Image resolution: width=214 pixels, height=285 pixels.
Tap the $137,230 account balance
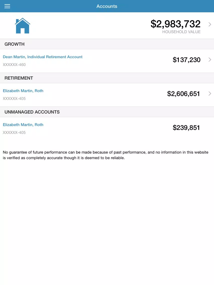coord(187,60)
